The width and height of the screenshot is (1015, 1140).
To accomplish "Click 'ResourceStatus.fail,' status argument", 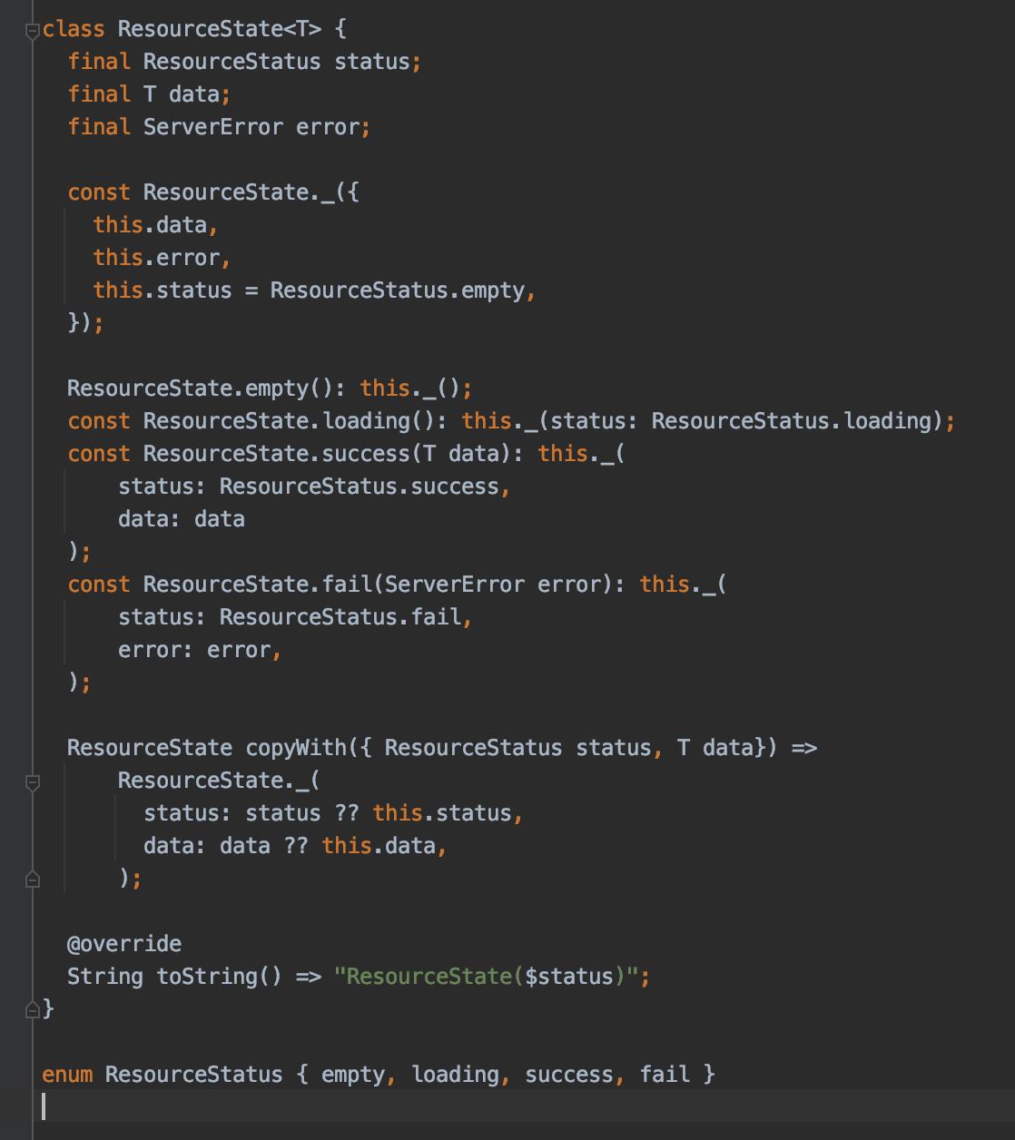I will coord(347,617).
